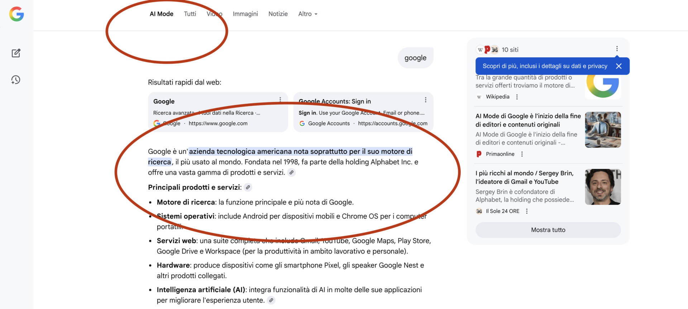Viewport: 688px width, 309px height.
Task: Switch to the Immagini tab
Action: (245, 14)
